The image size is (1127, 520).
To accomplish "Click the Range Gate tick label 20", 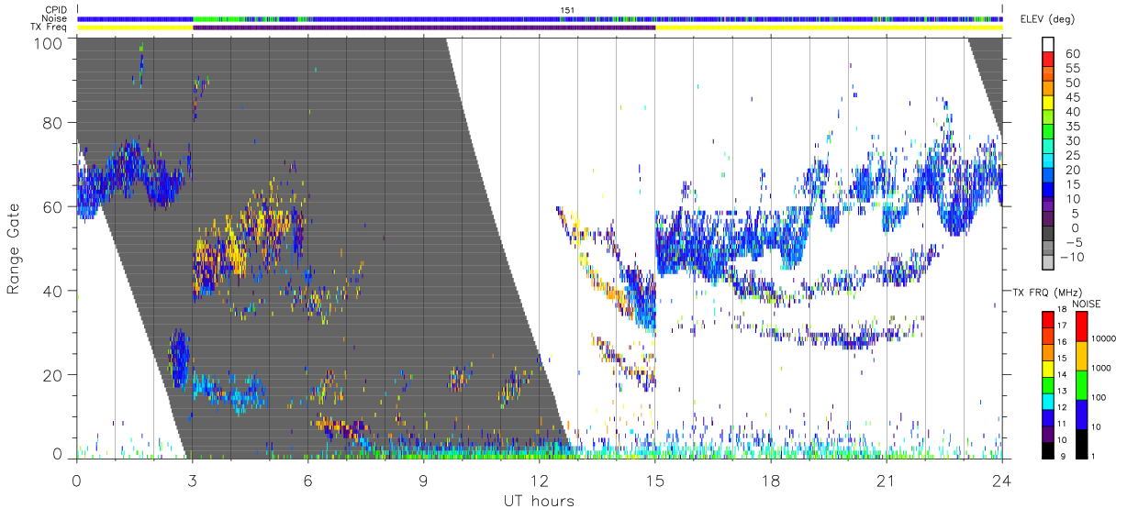I will point(52,375).
